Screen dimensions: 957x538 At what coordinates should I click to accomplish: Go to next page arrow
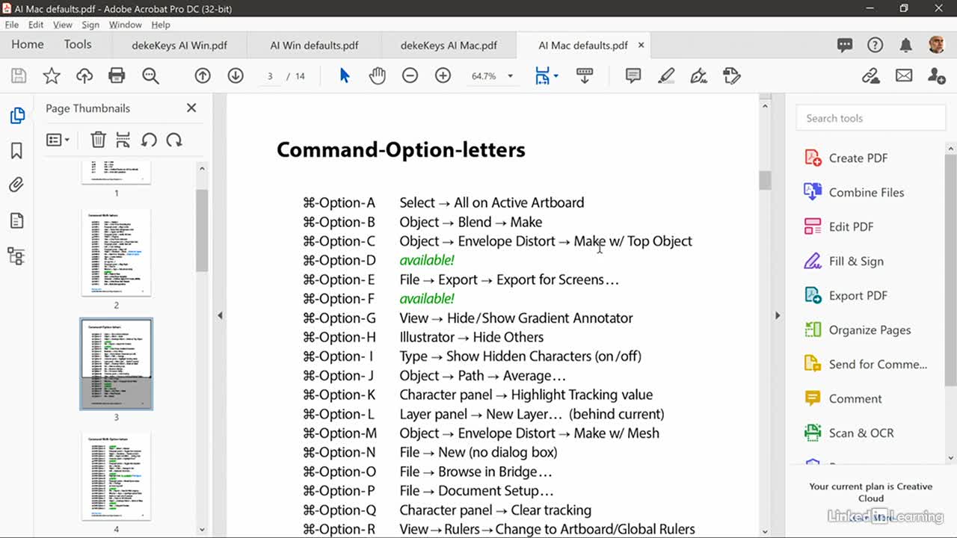pos(236,75)
